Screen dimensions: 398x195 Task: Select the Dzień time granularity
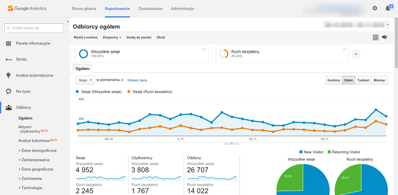pyautogui.click(x=348, y=80)
